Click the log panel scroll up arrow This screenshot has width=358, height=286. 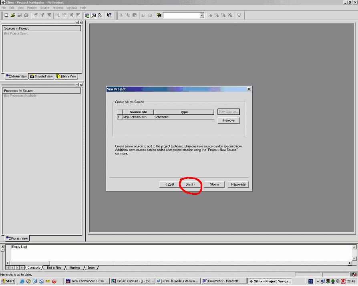coord(354,247)
